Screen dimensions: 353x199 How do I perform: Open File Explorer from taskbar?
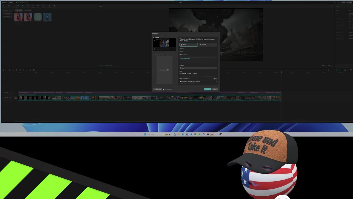point(179,134)
